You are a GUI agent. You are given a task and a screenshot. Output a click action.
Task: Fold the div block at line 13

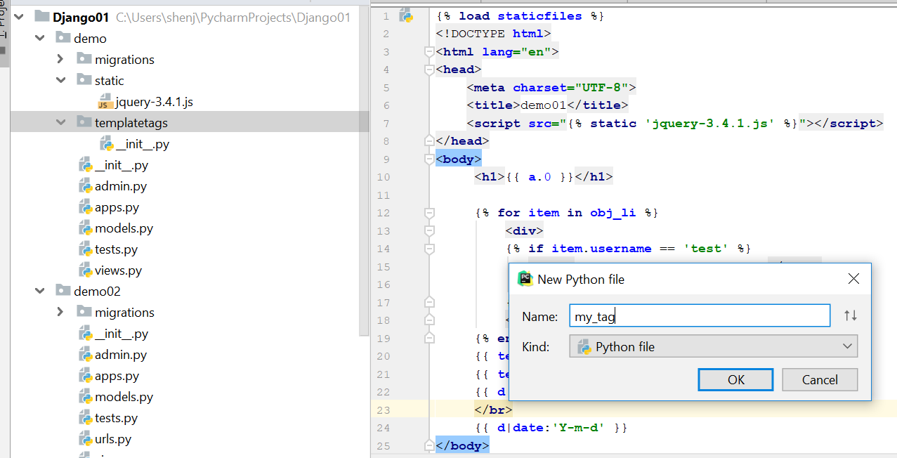pyautogui.click(x=429, y=230)
